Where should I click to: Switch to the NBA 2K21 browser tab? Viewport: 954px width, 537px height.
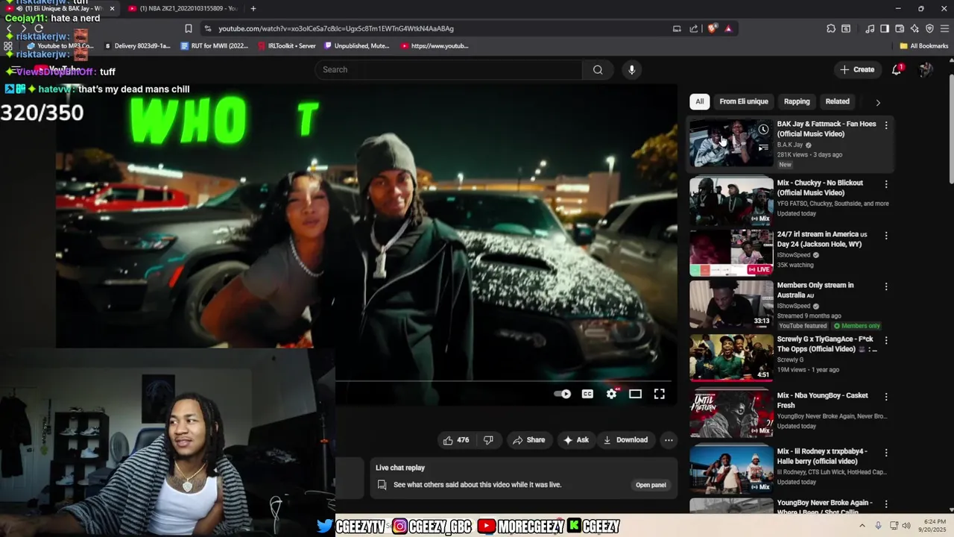pos(183,8)
